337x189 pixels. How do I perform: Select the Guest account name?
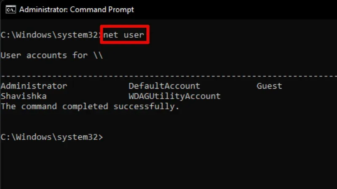[x=269, y=86]
